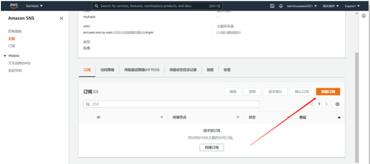
Task: Switch to the 加密 tab
Action: [x=210, y=70]
